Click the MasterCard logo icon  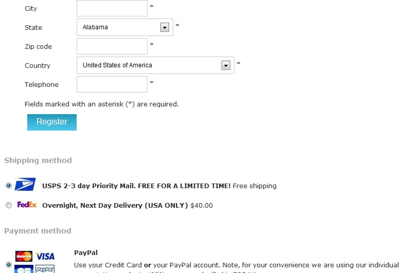[24, 256]
